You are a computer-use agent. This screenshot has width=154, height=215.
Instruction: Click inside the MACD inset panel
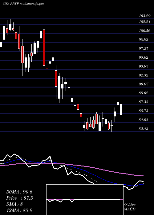(x=85, y=200)
